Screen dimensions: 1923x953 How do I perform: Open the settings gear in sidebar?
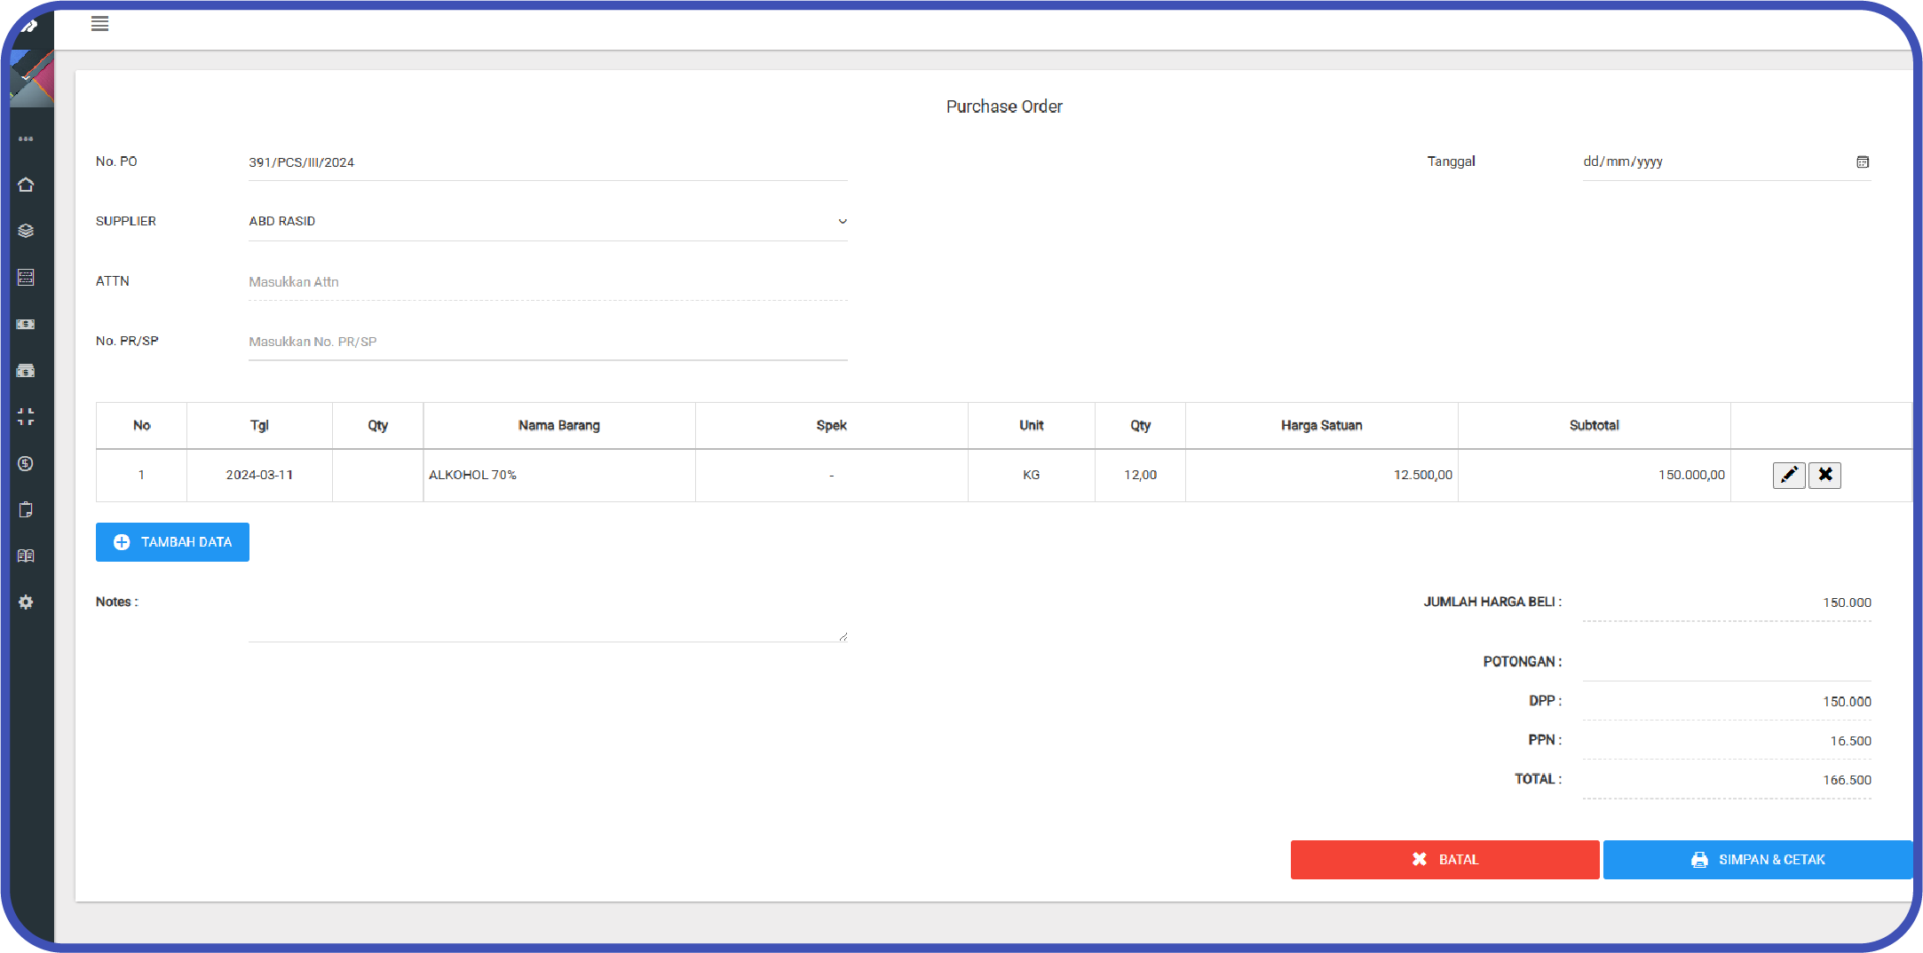coord(26,602)
